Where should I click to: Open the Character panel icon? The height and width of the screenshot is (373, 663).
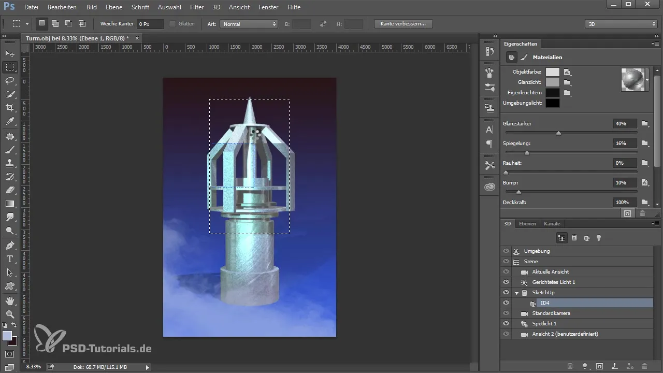(489, 130)
